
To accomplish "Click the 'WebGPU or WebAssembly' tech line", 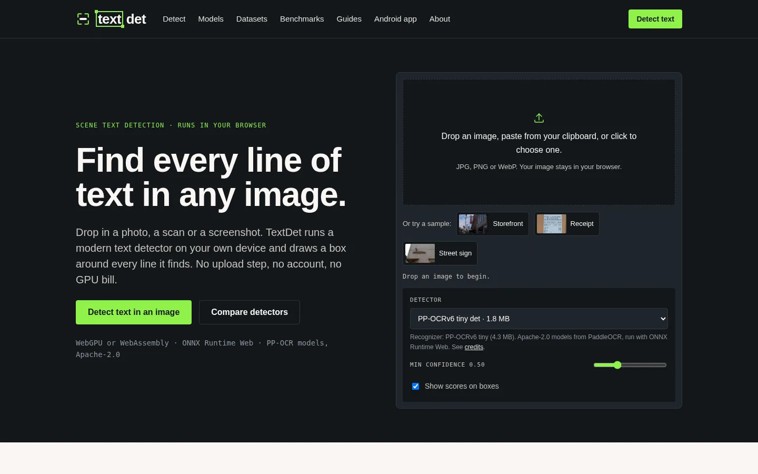I will pyautogui.click(x=202, y=349).
